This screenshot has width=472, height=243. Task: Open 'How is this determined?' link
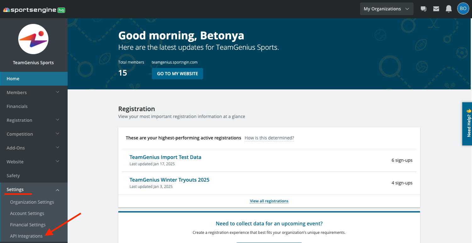(269, 138)
